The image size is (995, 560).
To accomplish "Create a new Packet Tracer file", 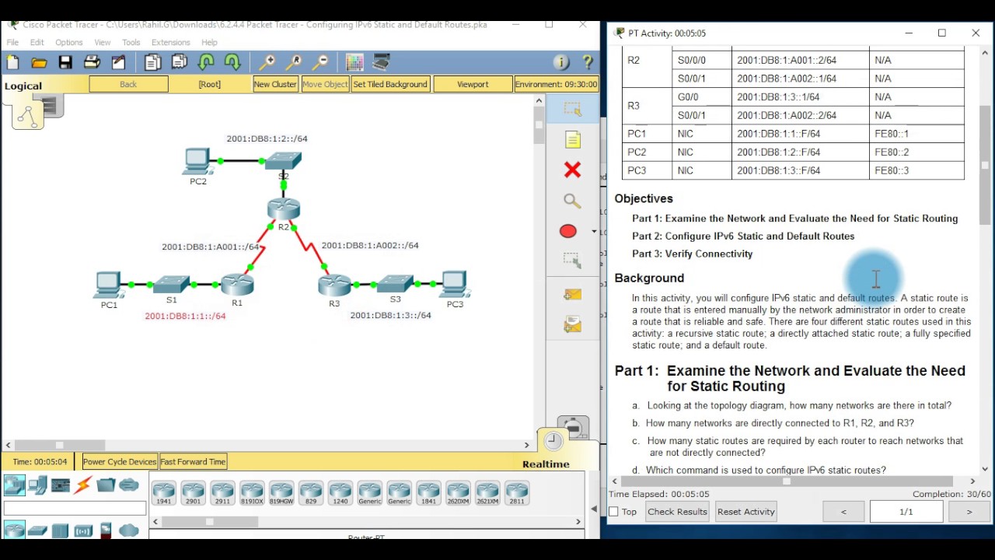I will pos(12,62).
